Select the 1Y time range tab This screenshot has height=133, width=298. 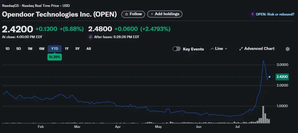(x=67, y=49)
